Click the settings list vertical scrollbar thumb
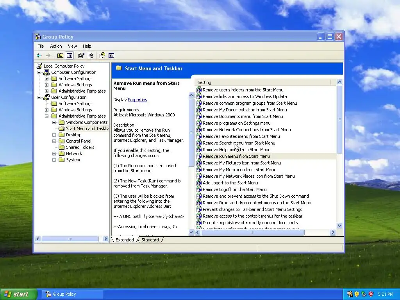 (339, 120)
